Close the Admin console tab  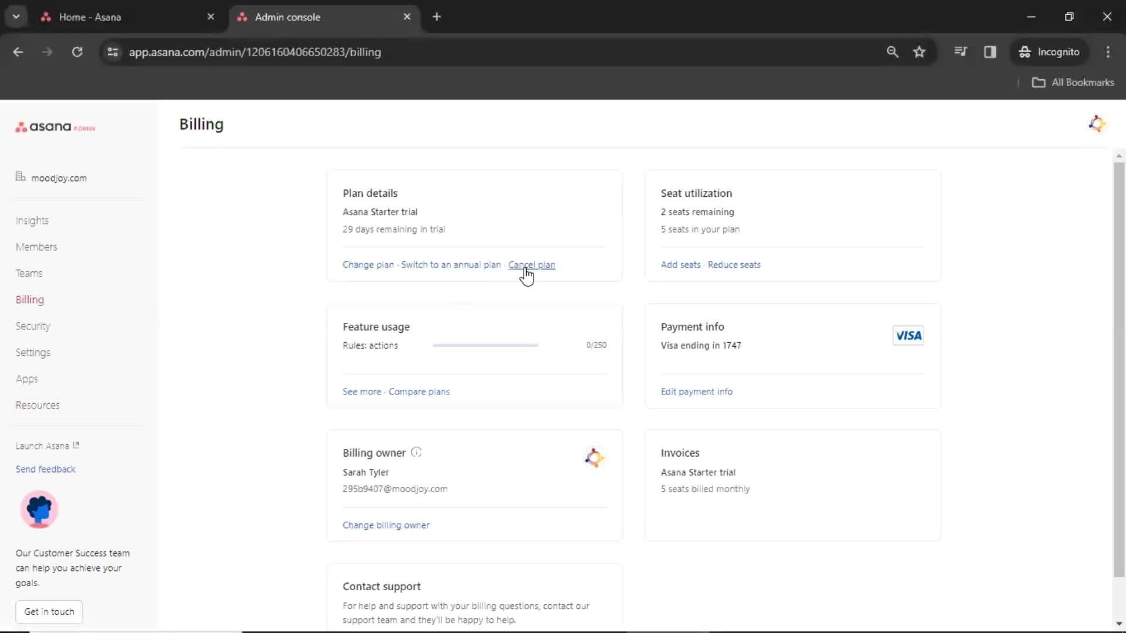tap(407, 17)
